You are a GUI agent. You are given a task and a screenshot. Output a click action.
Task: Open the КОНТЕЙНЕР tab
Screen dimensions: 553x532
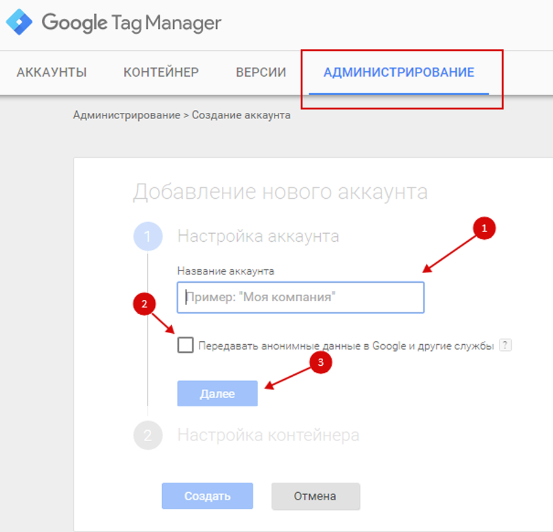point(161,72)
